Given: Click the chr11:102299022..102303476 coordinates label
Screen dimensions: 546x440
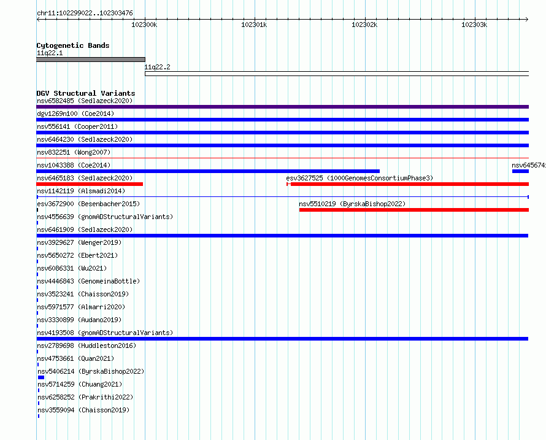Looking at the screenshot, I should tap(85, 13).
